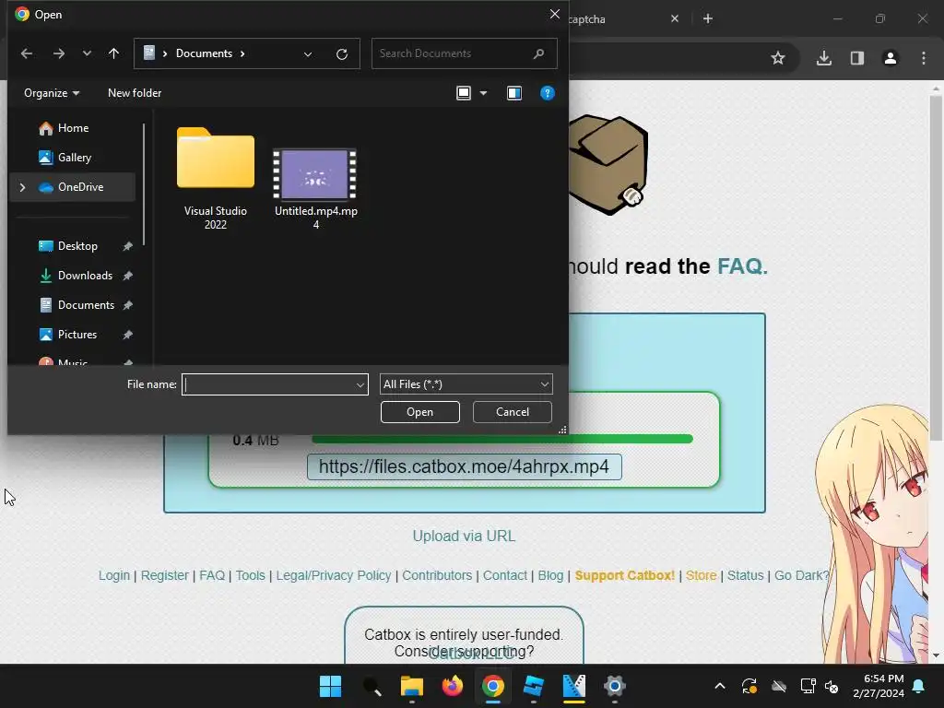This screenshot has height=708, width=944.
Task: Click the Upload via URL link
Action: [x=465, y=537]
